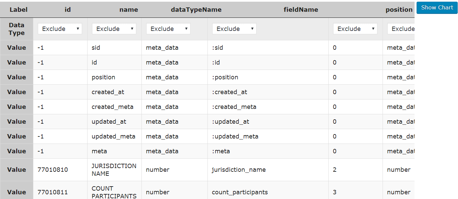Click the COUNT PARTICIPANTS name cell
The height and width of the screenshot is (199, 458).
click(x=114, y=192)
